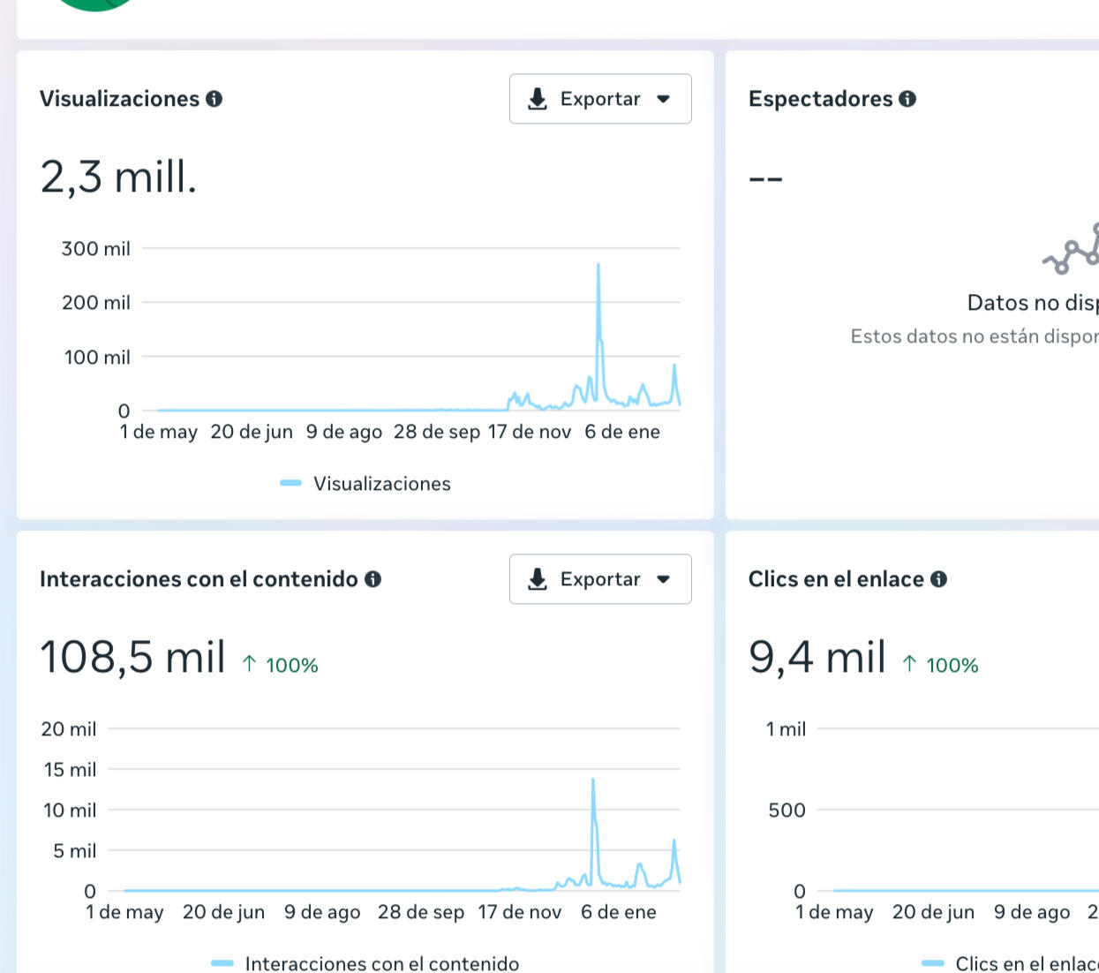Screen dimensions: 1099x973
Task: Toggle the Visualizaciones legend series
Action: point(381,484)
